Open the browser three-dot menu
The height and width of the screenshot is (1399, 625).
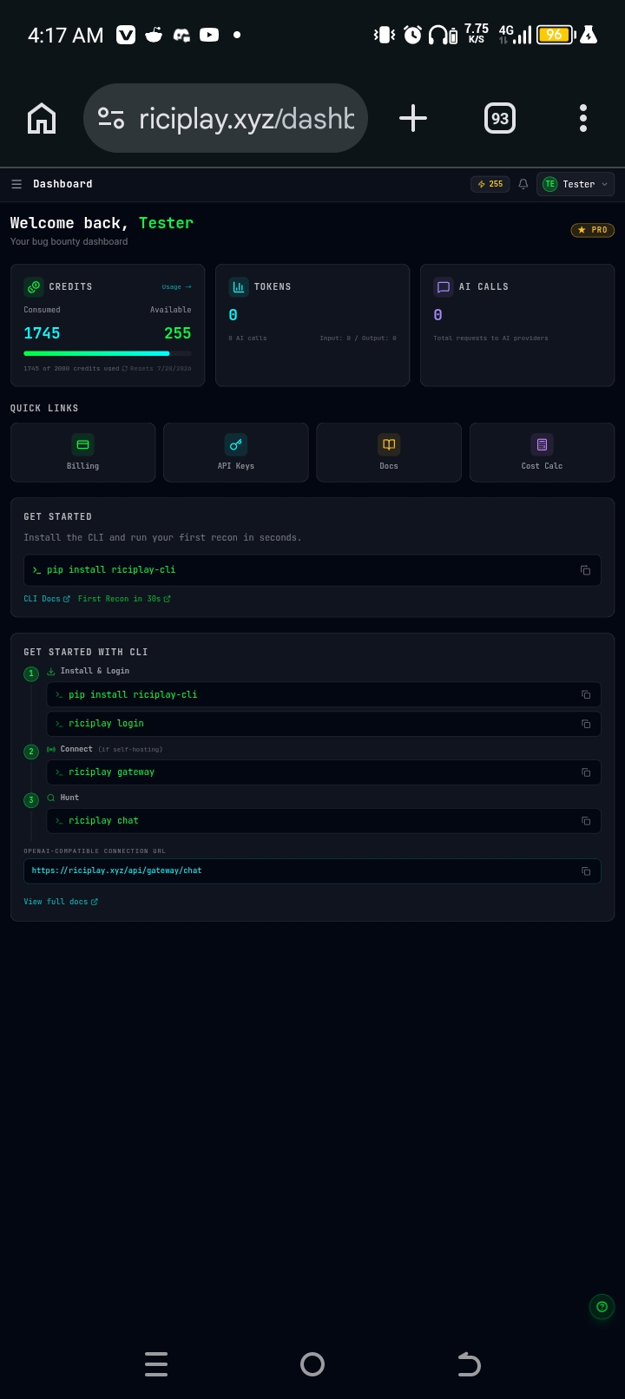(583, 118)
